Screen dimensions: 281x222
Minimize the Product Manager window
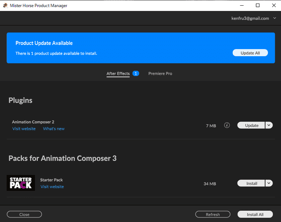[242, 5]
